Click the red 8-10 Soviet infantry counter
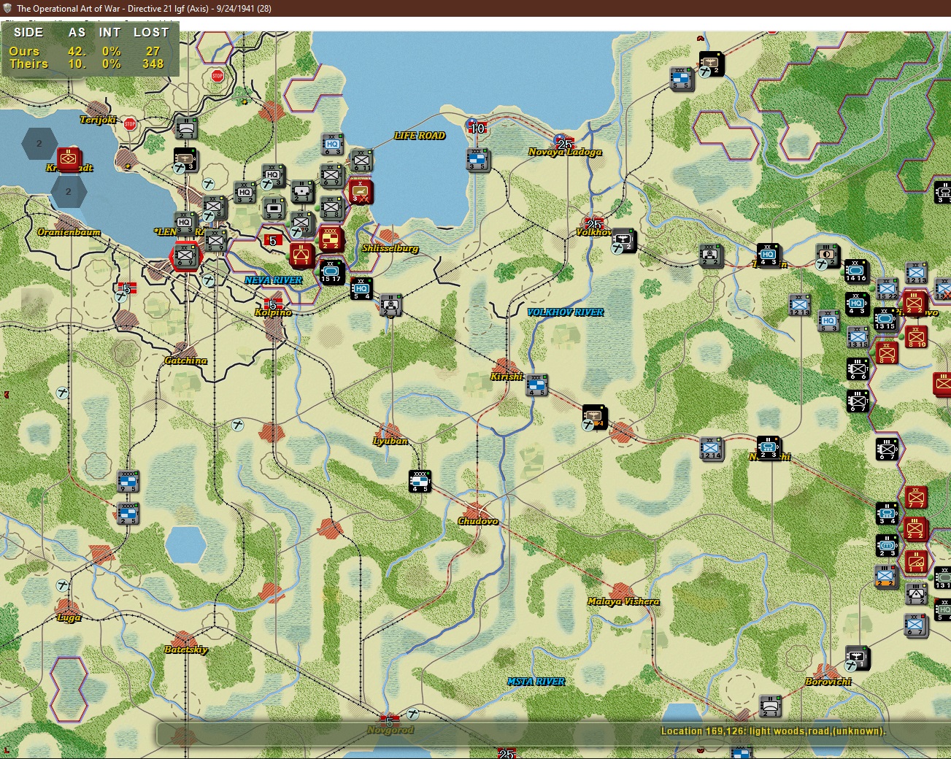The height and width of the screenshot is (759, 951). coord(916,336)
